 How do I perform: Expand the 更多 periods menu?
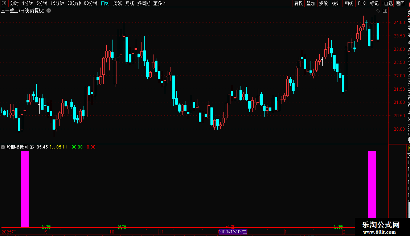[x=160, y=3]
